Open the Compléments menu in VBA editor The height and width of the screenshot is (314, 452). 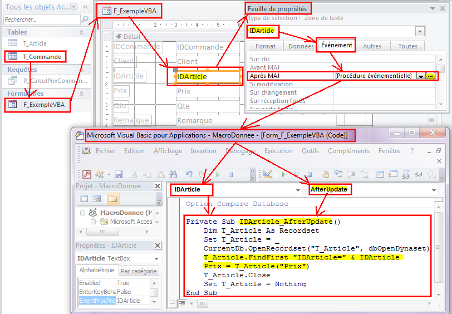click(348, 151)
